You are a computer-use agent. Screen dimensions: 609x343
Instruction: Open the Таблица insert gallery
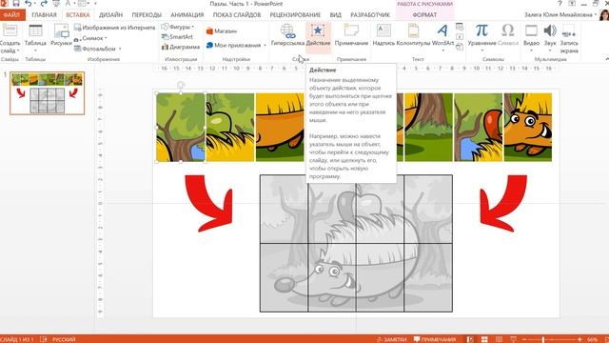(35, 38)
